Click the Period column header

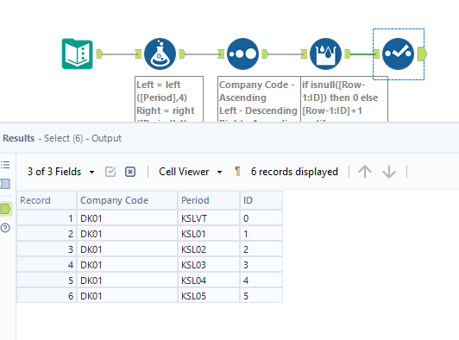209,200
